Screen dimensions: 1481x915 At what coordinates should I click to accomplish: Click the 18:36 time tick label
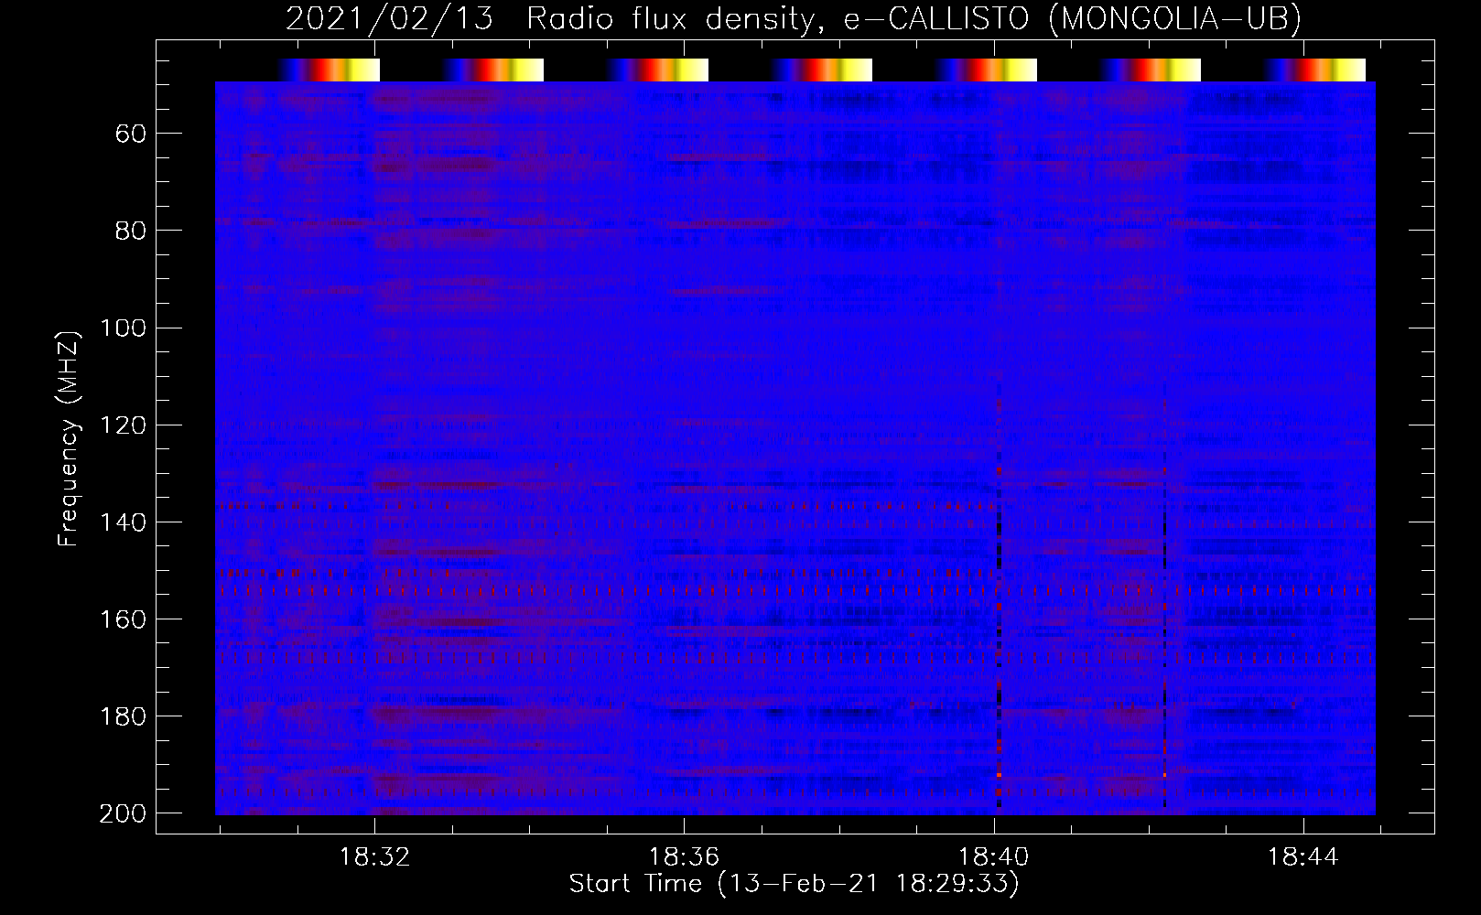684,857
